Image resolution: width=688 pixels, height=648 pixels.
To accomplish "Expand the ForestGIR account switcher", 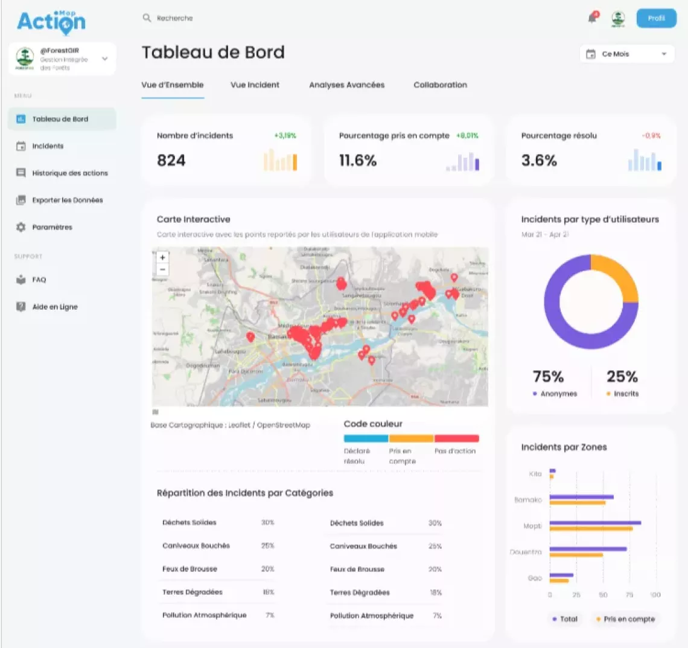I will (105, 59).
